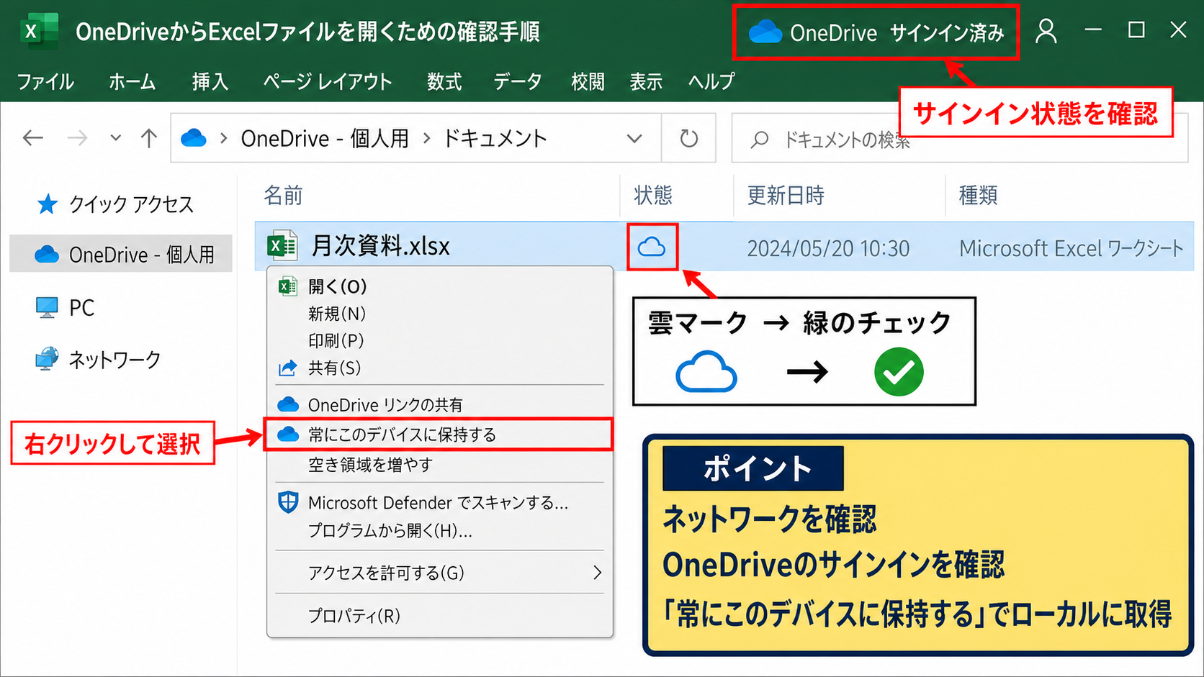The width and height of the screenshot is (1204, 677).
Task: Expand the address bar history dropdown
Action: pos(634,138)
